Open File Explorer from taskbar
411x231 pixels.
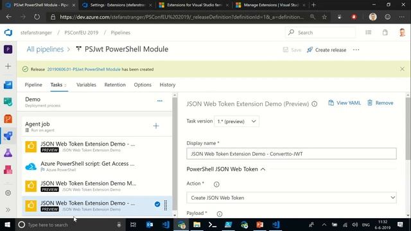tap(197, 225)
